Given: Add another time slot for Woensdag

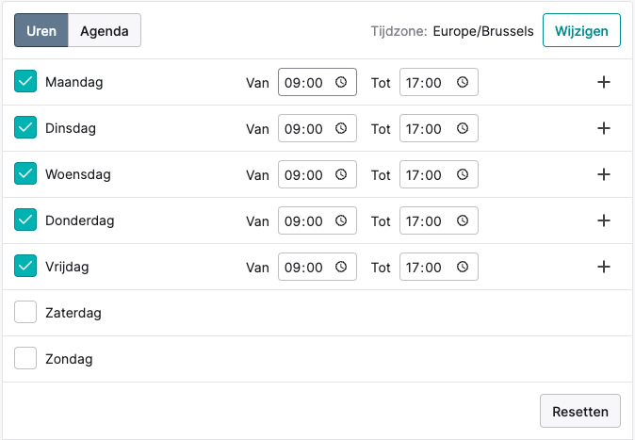Looking at the screenshot, I should coord(603,174).
